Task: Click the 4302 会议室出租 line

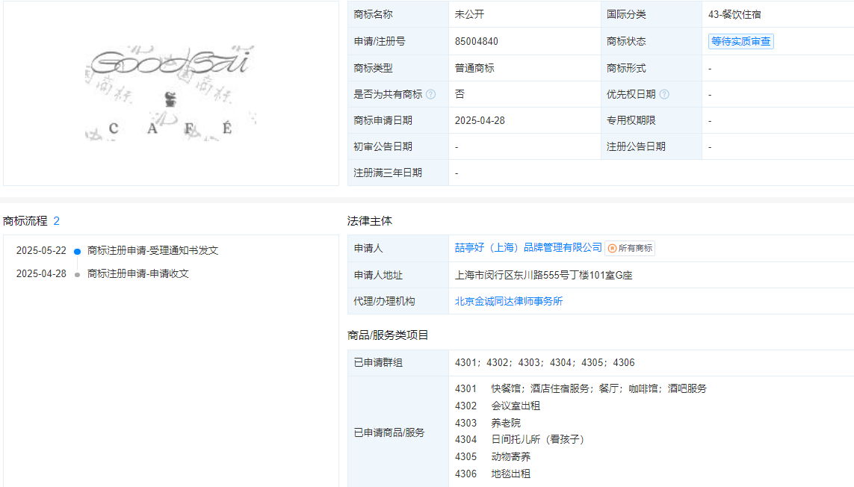Action: 498,406
